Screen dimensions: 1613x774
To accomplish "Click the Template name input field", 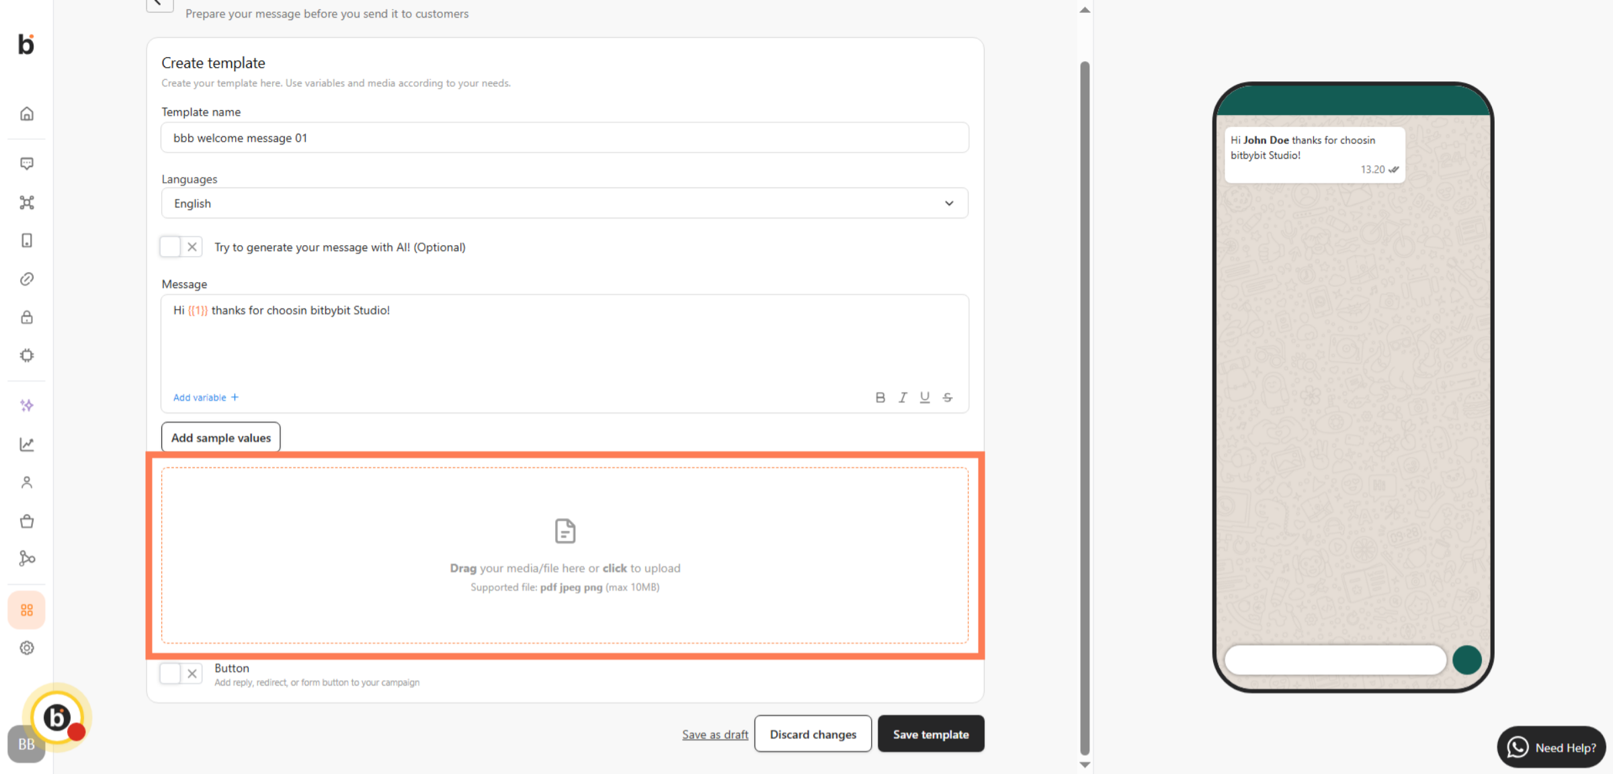I will pos(565,138).
